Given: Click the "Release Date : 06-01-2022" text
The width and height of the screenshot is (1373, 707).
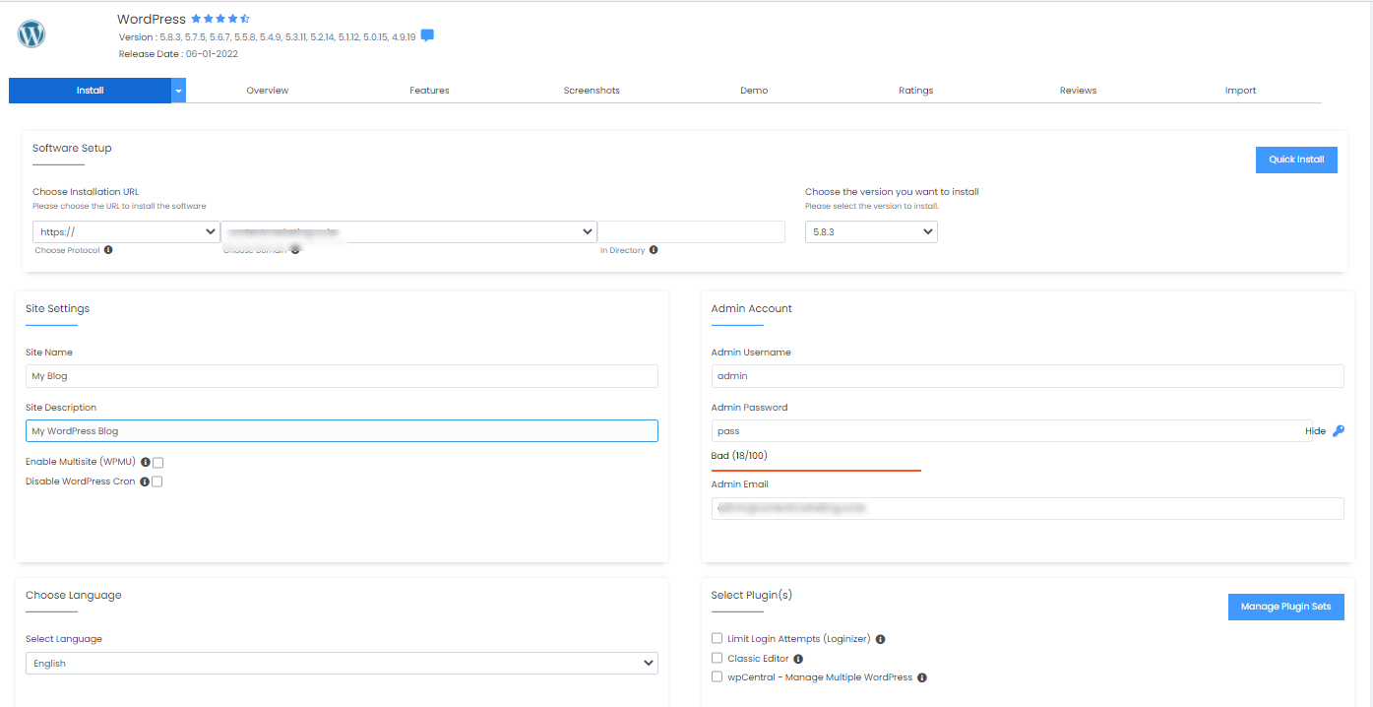Looking at the screenshot, I should [178, 54].
